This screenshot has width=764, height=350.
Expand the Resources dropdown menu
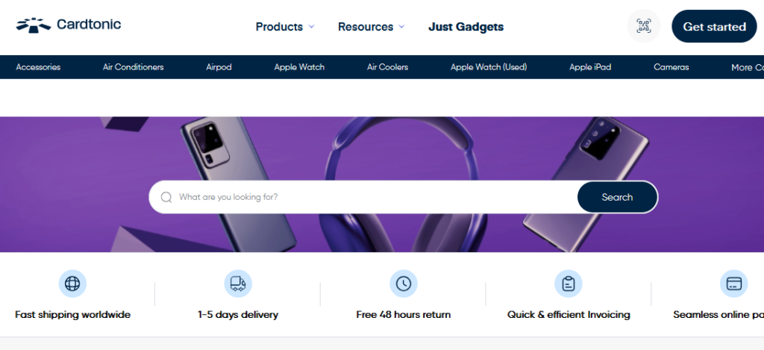pyautogui.click(x=371, y=27)
